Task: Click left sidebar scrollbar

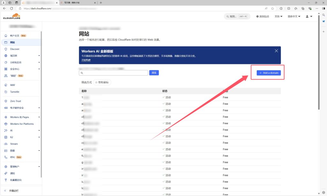Action: click(41, 104)
